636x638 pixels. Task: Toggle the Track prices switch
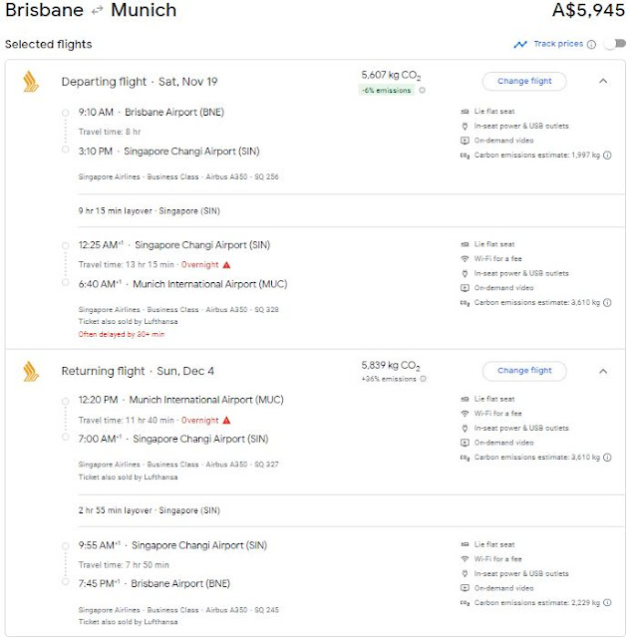[x=615, y=44]
